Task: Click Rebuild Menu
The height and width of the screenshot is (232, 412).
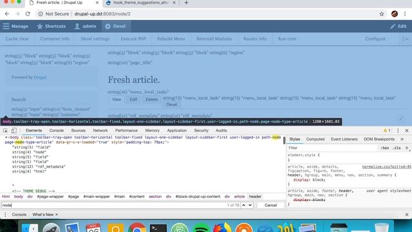Action: click(171, 39)
